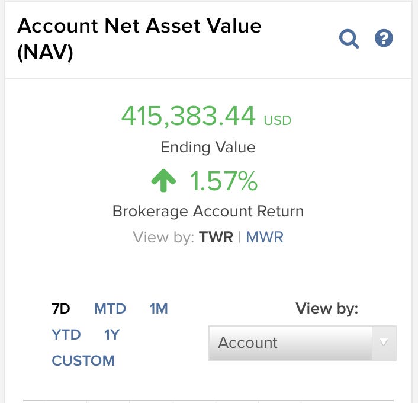The height and width of the screenshot is (403, 418).
Task: Pick the 1Y time range
Action: coord(112,335)
